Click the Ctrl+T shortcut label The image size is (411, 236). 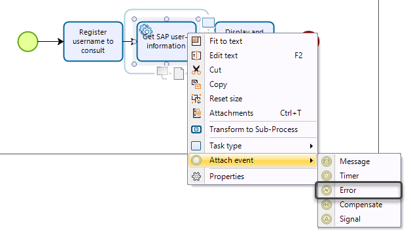click(x=291, y=113)
